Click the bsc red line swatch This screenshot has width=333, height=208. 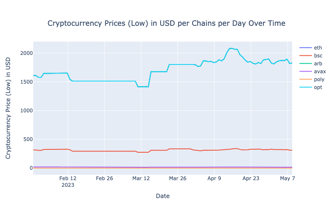[x=306, y=56]
